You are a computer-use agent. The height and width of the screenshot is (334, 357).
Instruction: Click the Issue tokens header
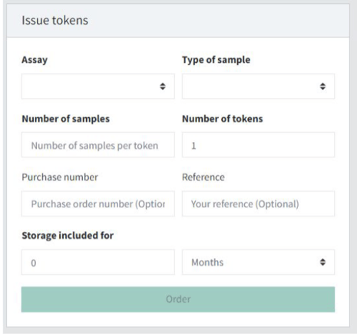coord(55,21)
